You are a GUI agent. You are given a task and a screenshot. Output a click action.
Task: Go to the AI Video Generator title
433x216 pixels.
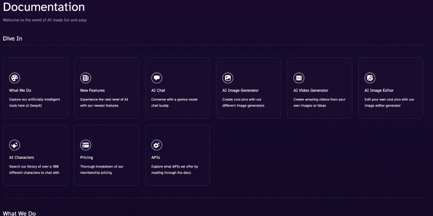click(311, 91)
